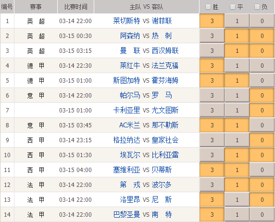This screenshot has height=222, width=275.
Task: Toggle win (3) for 莱切斯特 VS 谢菲联
Action: pyautogui.click(x=212, y=21)
